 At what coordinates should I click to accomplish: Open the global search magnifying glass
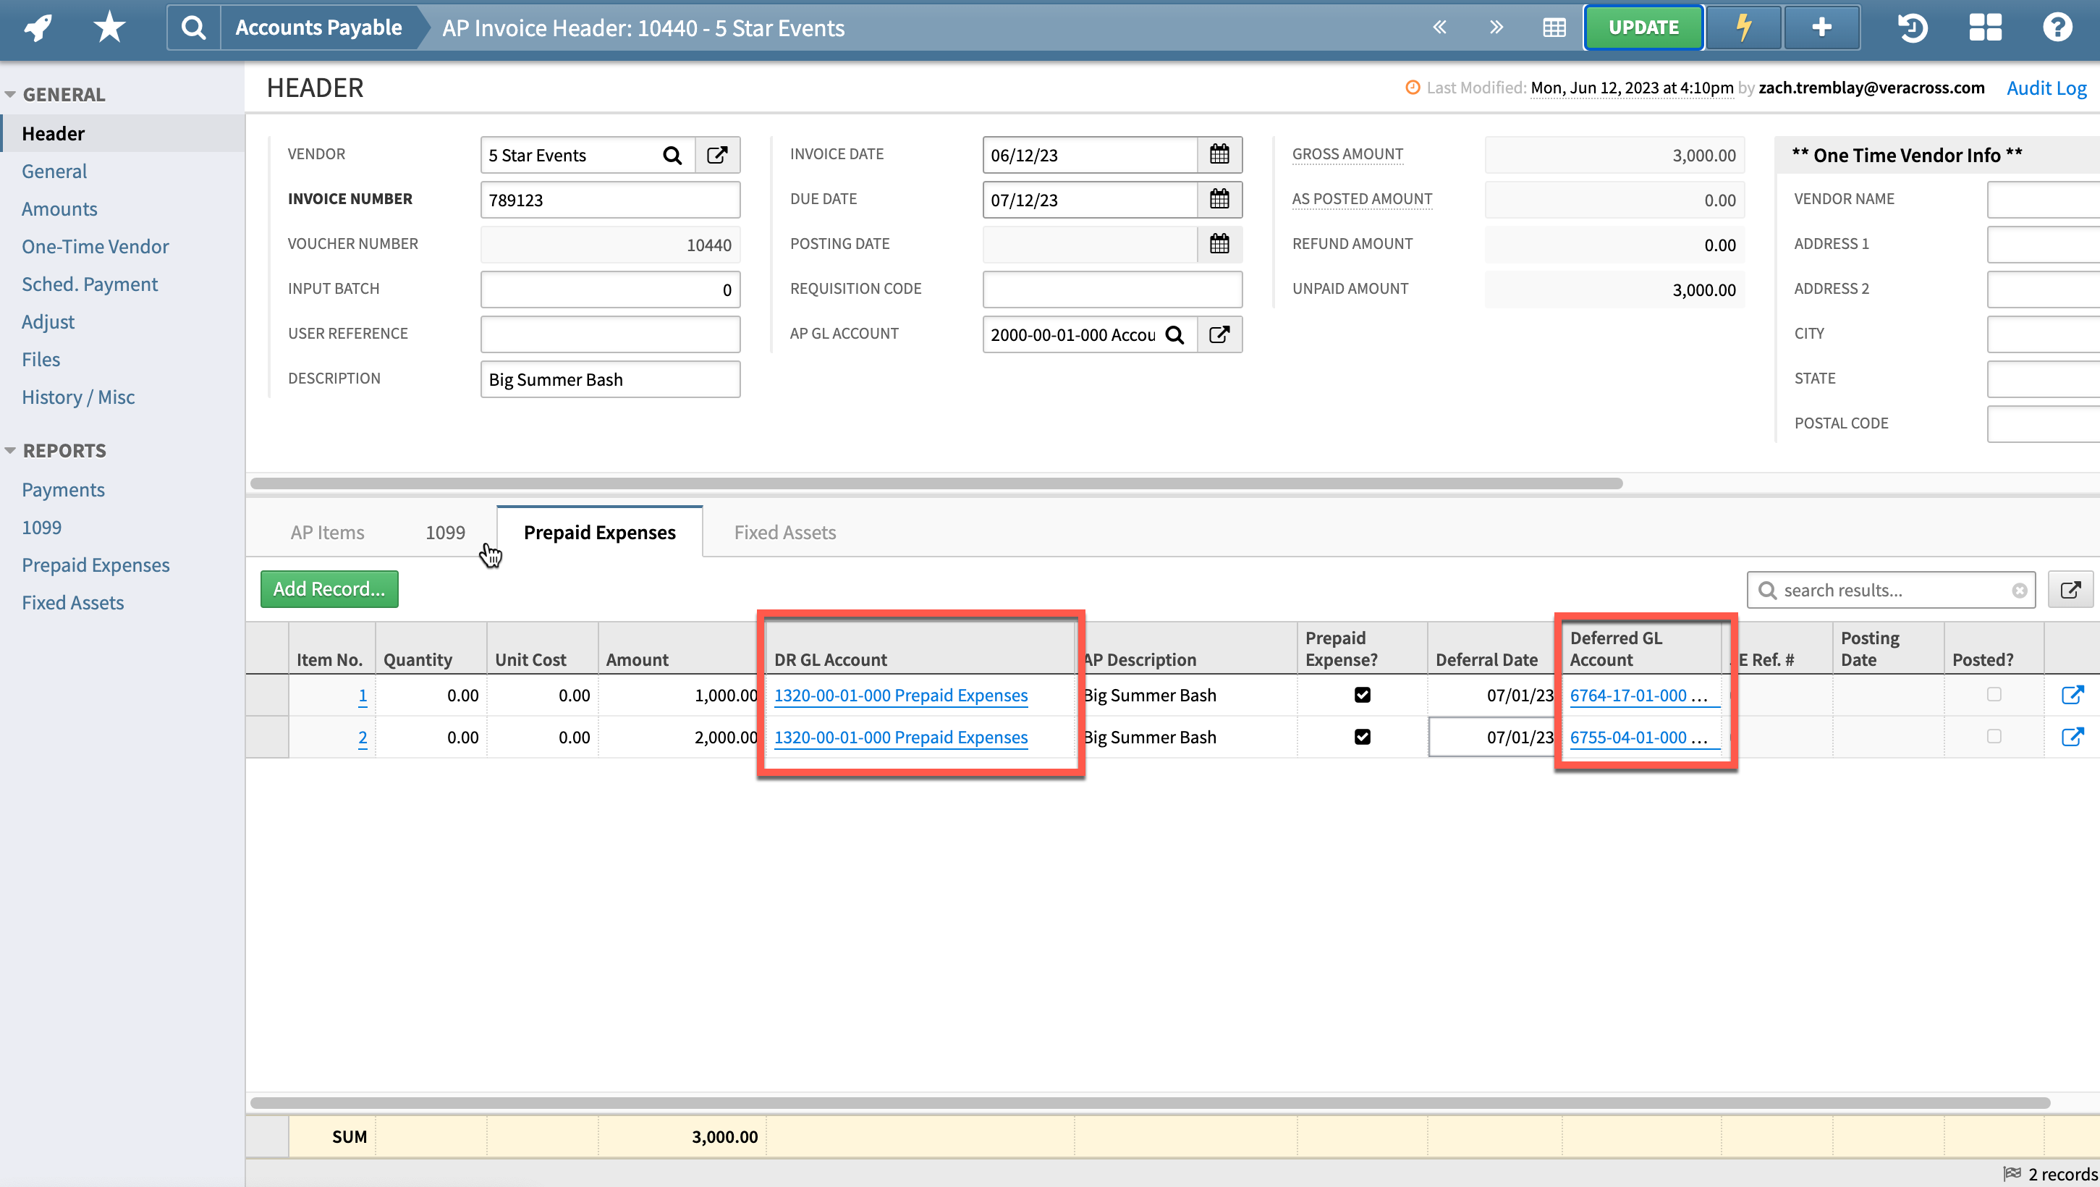[192, 27]
